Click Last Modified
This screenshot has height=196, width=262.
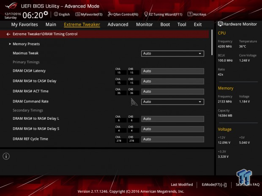coord(182,185)
